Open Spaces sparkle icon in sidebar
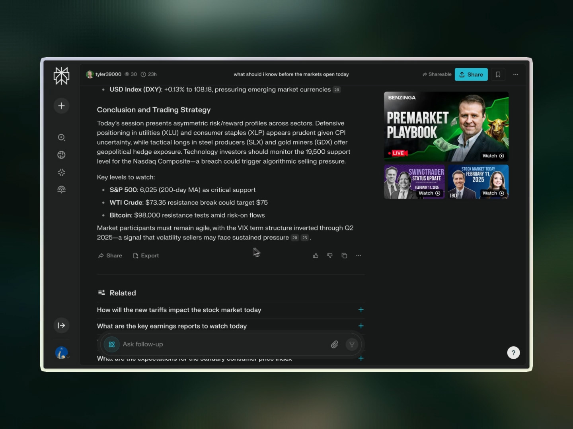Viewport: 573px width, 429px height. point(61,172)
